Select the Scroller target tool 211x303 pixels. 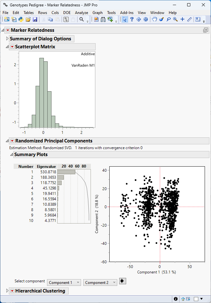(x=146, y=19)
